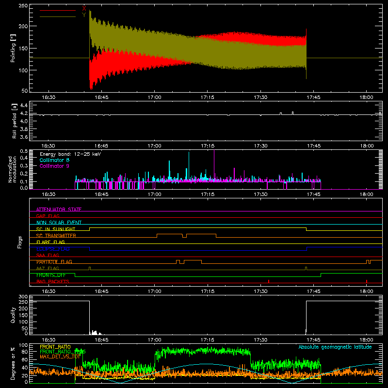Click the 17:15 tick label under Roll period plot
This screenshot has height=388, width=388.
tap(208, 146)
